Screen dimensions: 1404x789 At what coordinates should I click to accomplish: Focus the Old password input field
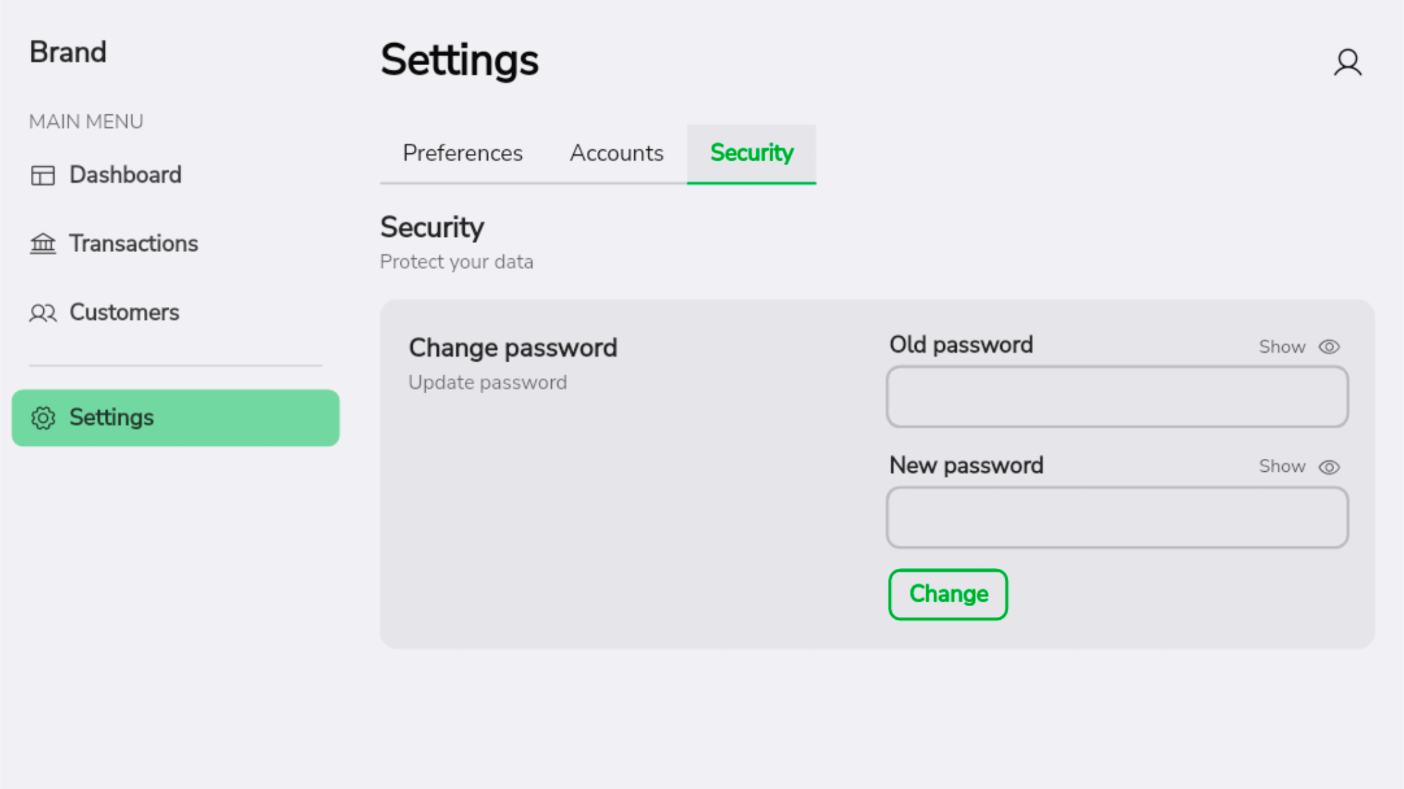[1117, 397]
